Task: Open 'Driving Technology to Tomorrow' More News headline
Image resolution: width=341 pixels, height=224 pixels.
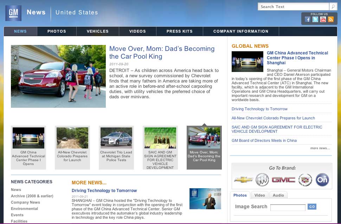Action: (104, 191)
